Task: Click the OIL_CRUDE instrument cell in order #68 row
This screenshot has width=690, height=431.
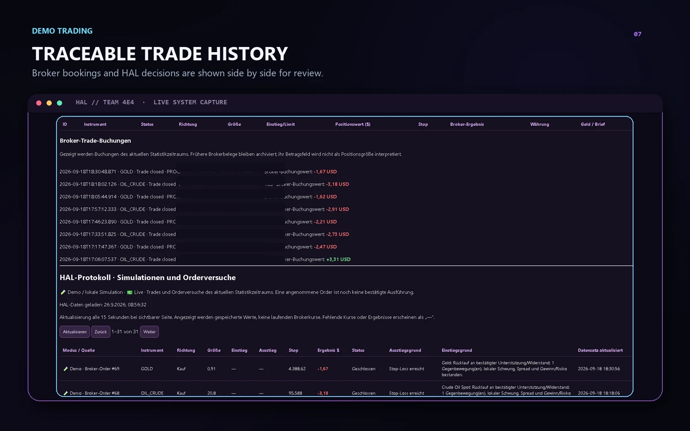Action: tap(152, 393)
